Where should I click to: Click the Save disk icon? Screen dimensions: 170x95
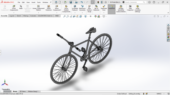(x=71, y=2)
